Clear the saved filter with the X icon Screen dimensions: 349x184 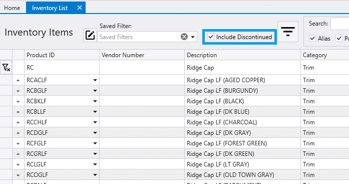pos(184,37)
